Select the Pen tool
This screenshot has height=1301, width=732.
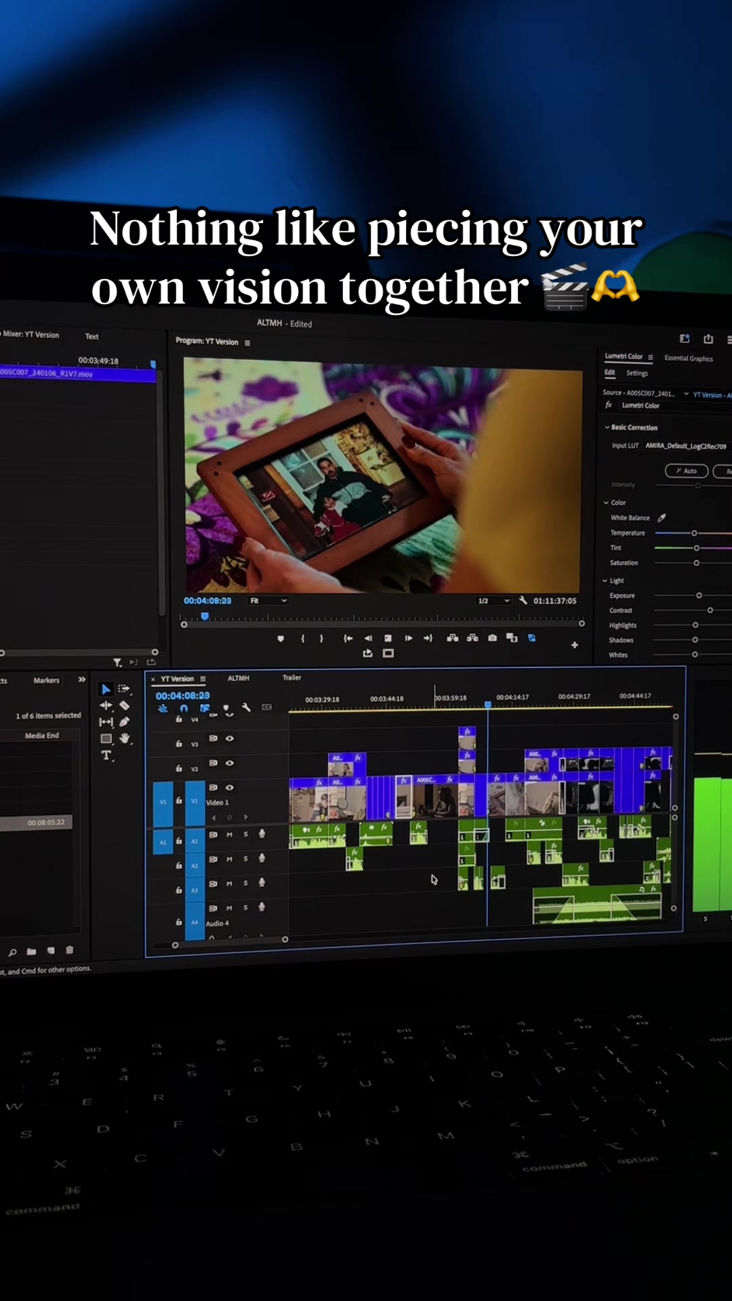[125, 722]
